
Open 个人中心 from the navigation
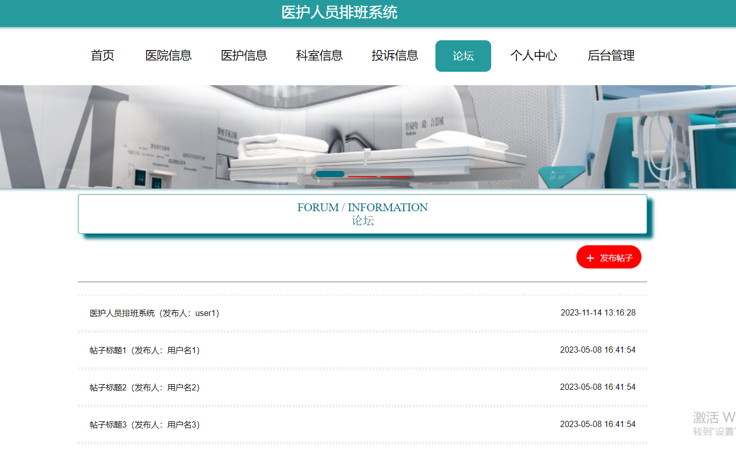(534, 56)
